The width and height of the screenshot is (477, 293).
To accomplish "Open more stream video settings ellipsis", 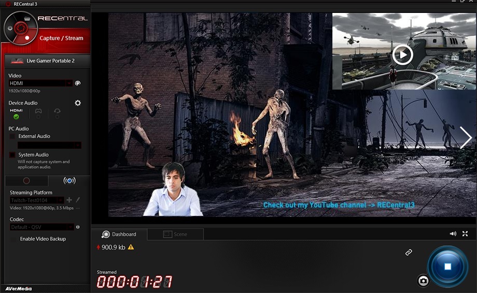I will click(78, 208).
